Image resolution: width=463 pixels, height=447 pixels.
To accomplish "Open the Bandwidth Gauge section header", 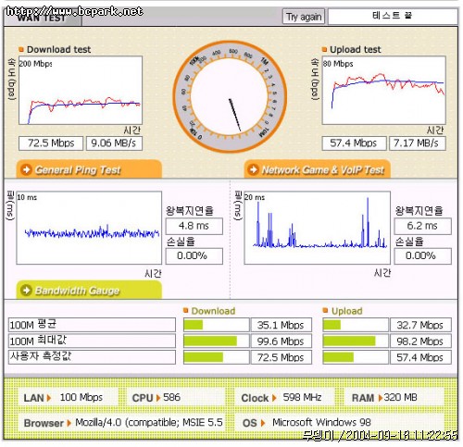I will 89,290.
